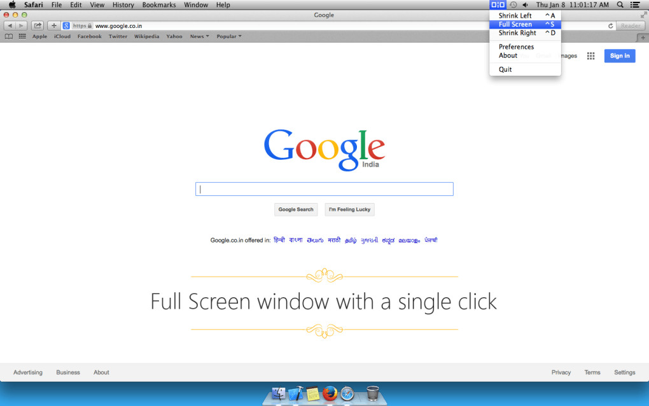Open the History menu

click(123, 4)
